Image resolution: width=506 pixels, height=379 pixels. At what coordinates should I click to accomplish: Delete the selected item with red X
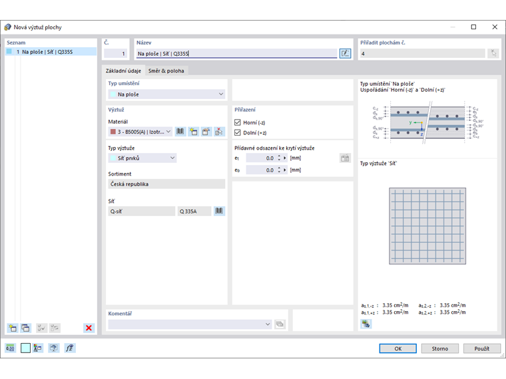pyautogui.click(x=89, y=328)
